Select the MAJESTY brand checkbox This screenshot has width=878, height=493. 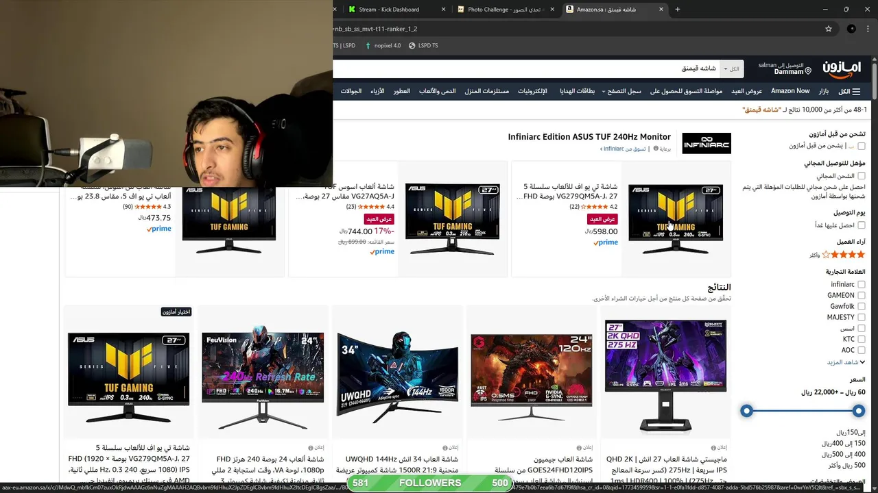(861, 317)
